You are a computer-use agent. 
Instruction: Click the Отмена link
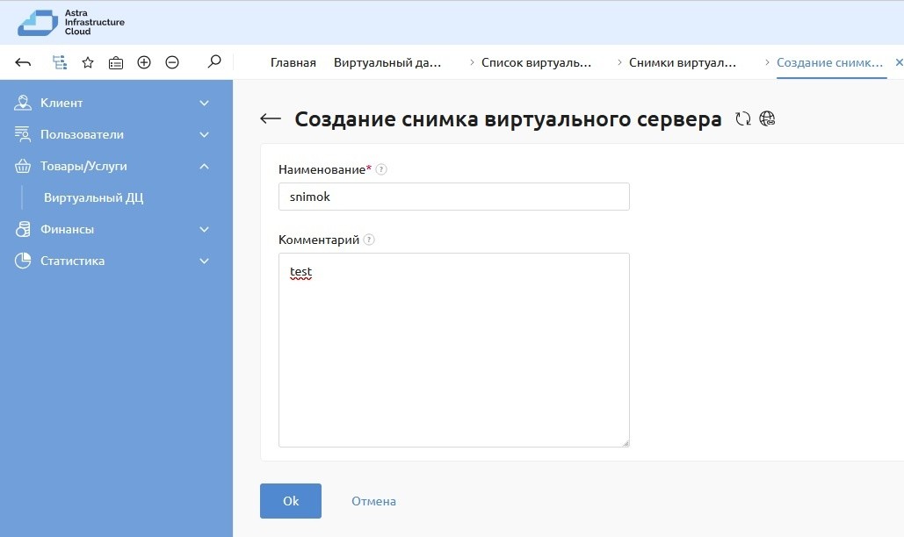point(373,501)
